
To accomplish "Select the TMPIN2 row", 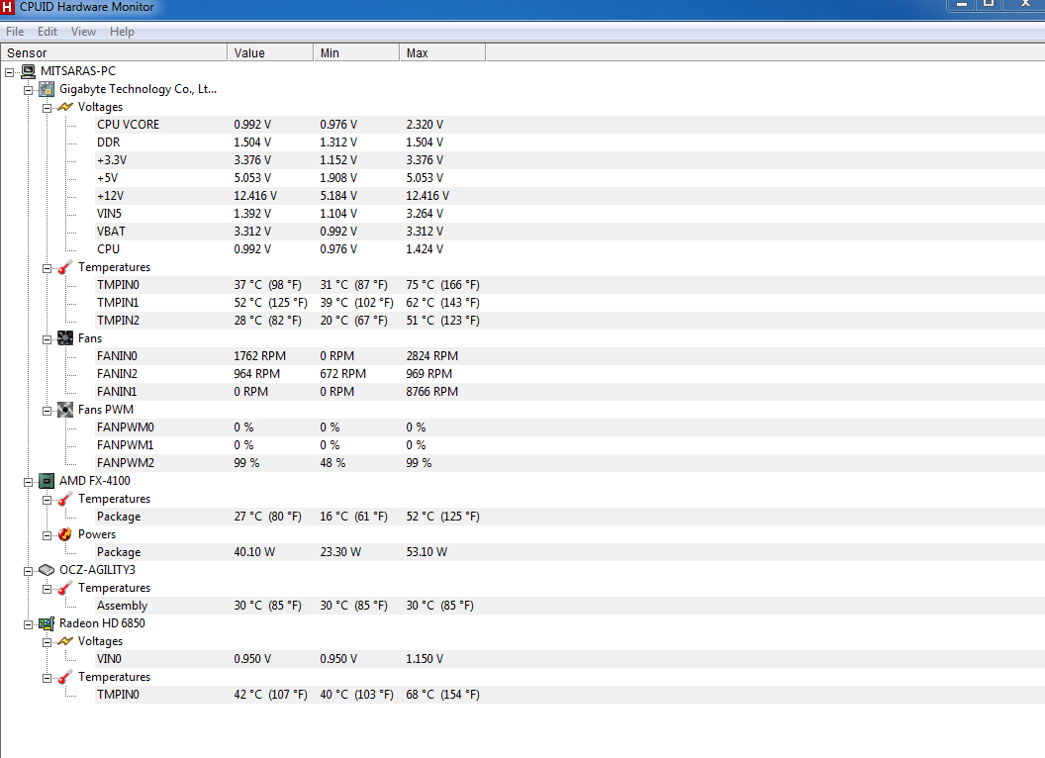I will tap(570, 321).
